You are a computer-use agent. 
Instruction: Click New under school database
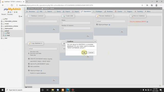click(8, 33)
